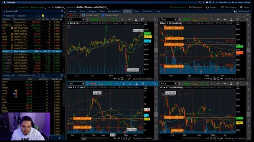Click scroll-right arrow under TSLA chart
The width and height of the screenshot is (254, 142).
[x=221, y=79]
